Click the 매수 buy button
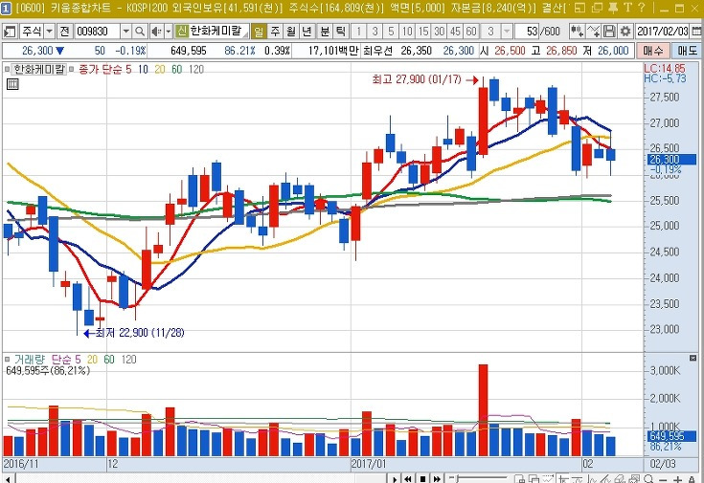The image size is (704, 483). tap(653, 51)
